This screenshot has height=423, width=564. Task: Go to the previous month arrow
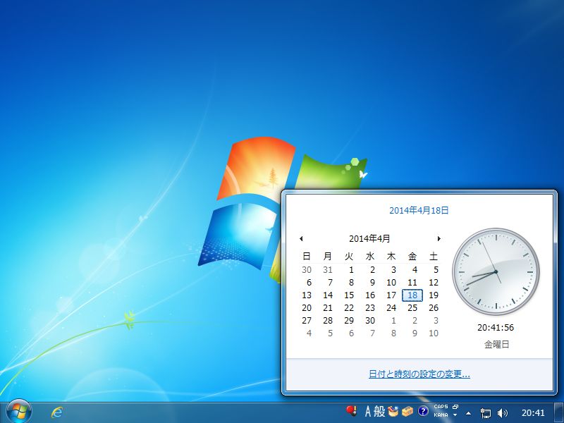coord(301,238)
